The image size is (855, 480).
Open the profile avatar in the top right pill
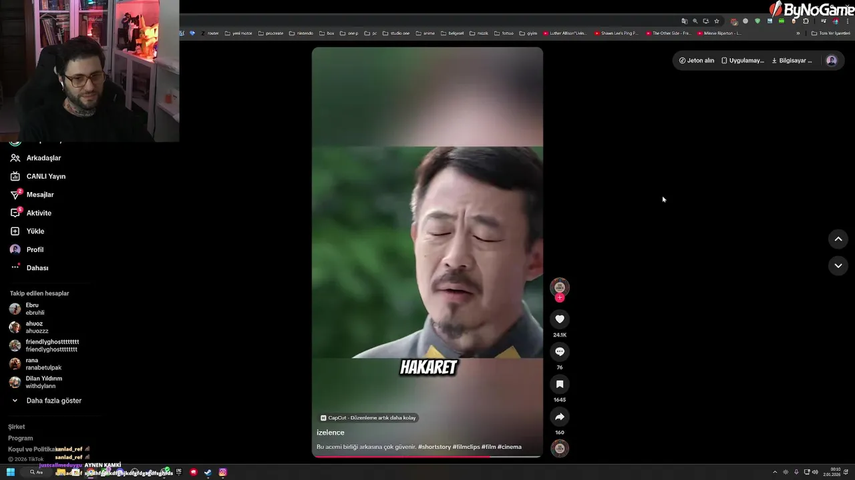[832, 61]
